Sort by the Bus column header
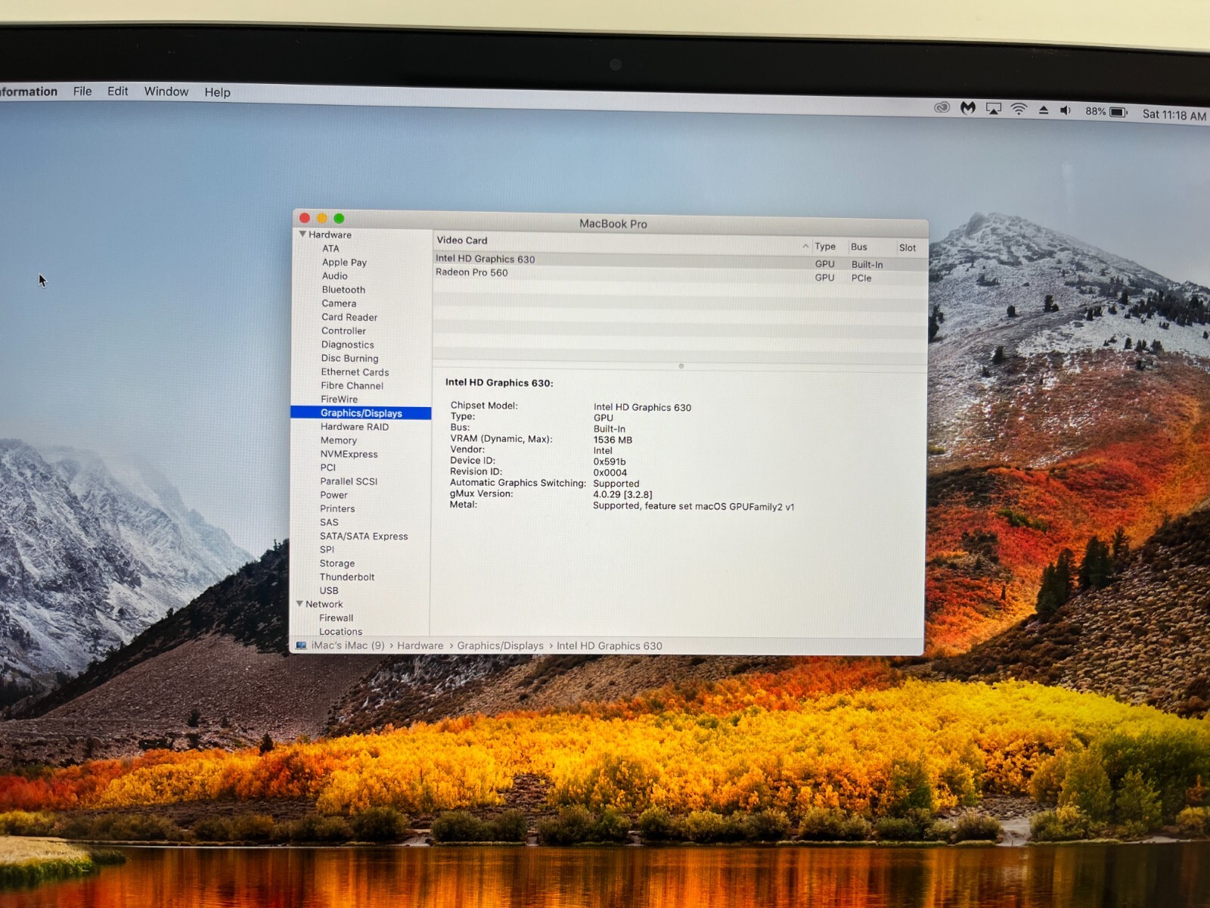Image resolution: width=1210 pixels, height=908 pixels. coord(859,247)
